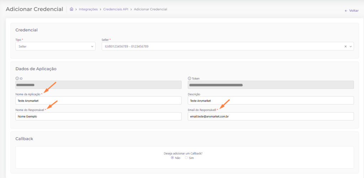This screenshot has height=178, width=364.
Task: Clear the selected Seller with the X icon
Action: 346,46
